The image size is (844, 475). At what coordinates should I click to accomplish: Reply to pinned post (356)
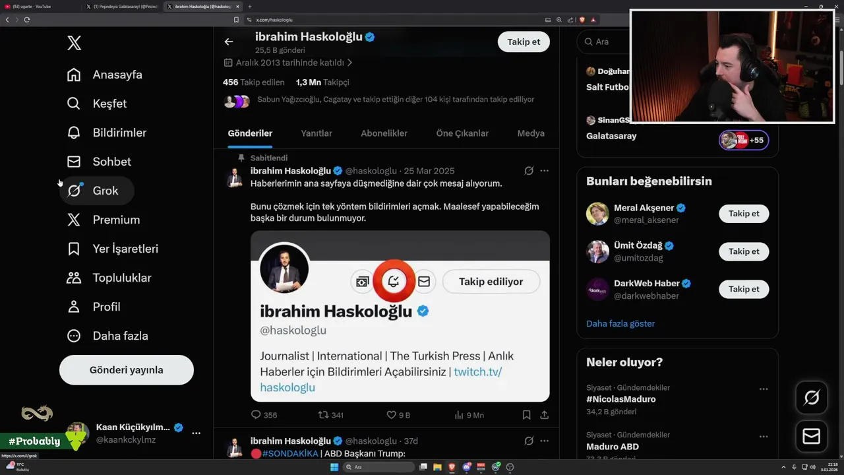[x=264, y=415]
